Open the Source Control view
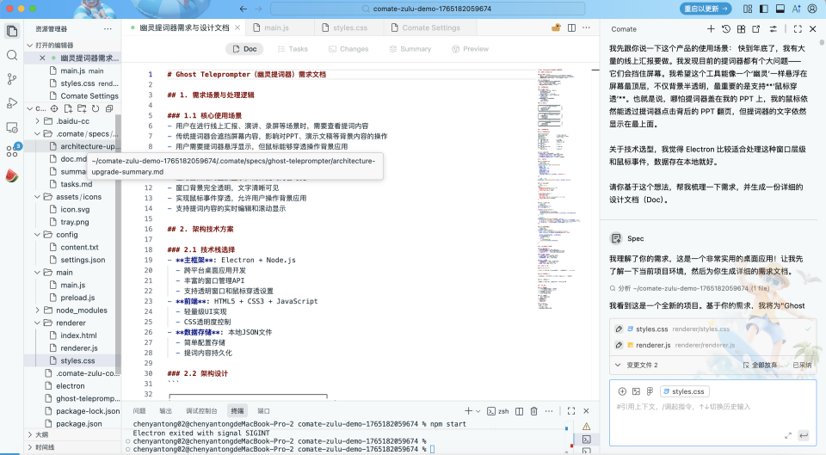826x455 pixels. [x=11, y=79]
